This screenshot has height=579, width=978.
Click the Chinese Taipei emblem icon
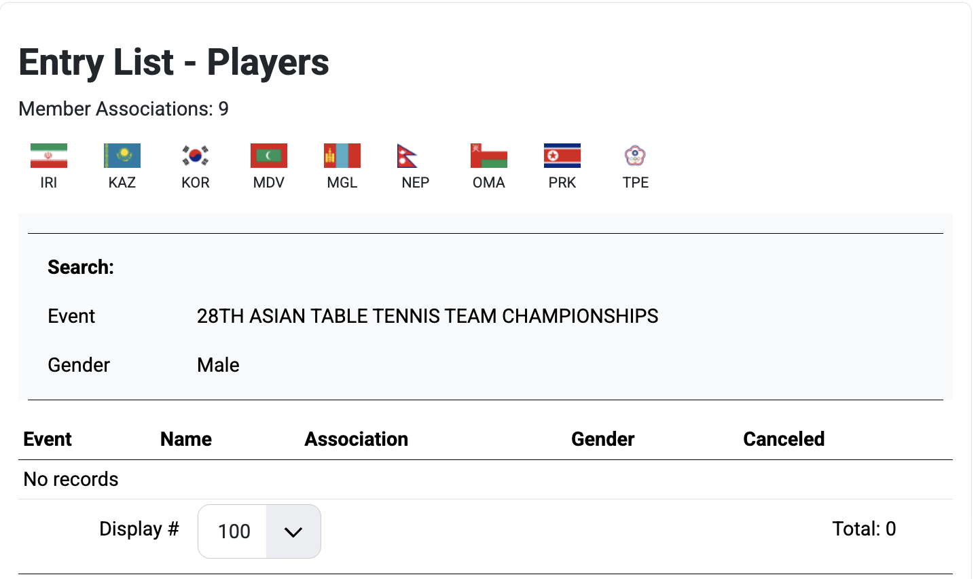635,156
